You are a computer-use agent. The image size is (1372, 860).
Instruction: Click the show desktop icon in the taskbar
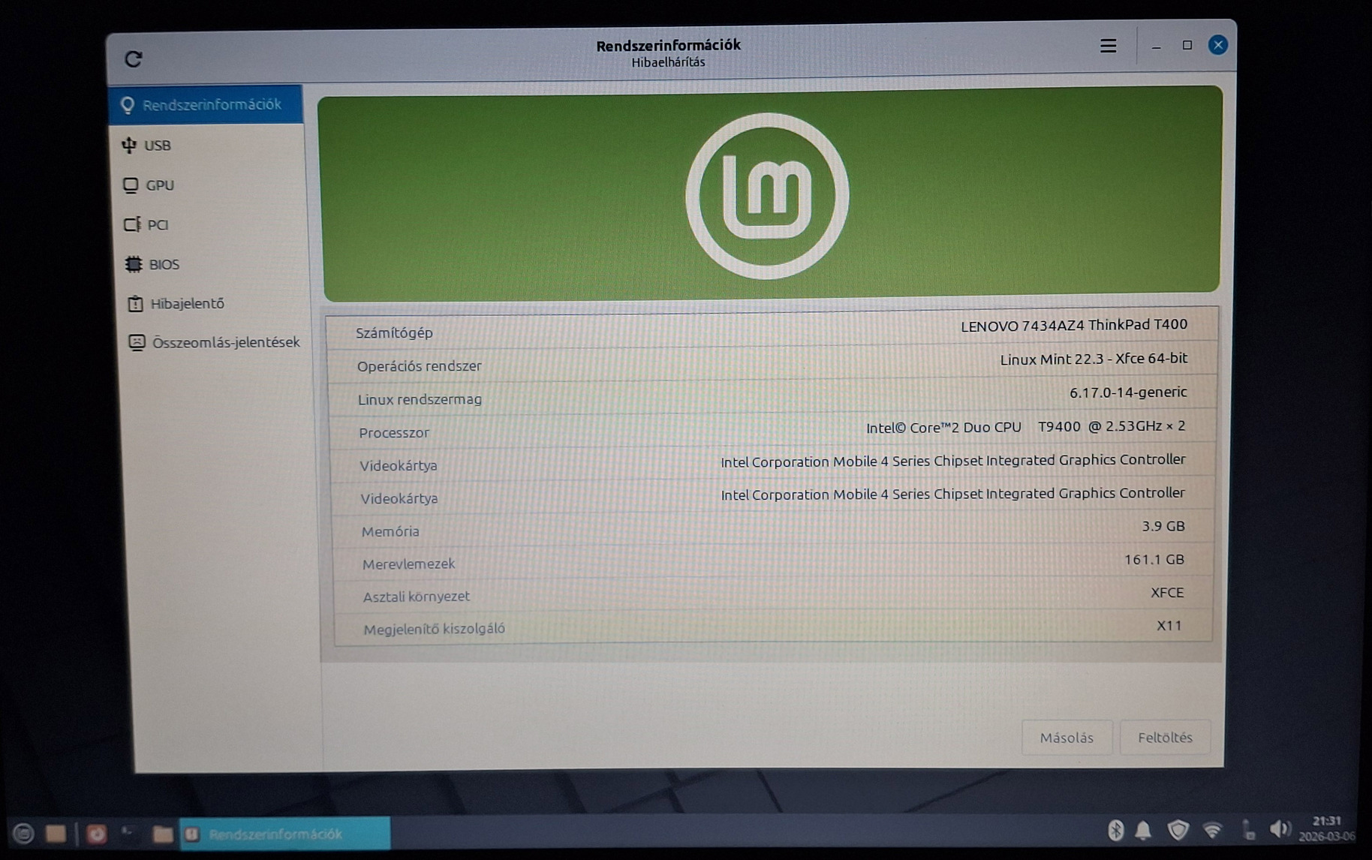tap(56, 833)
